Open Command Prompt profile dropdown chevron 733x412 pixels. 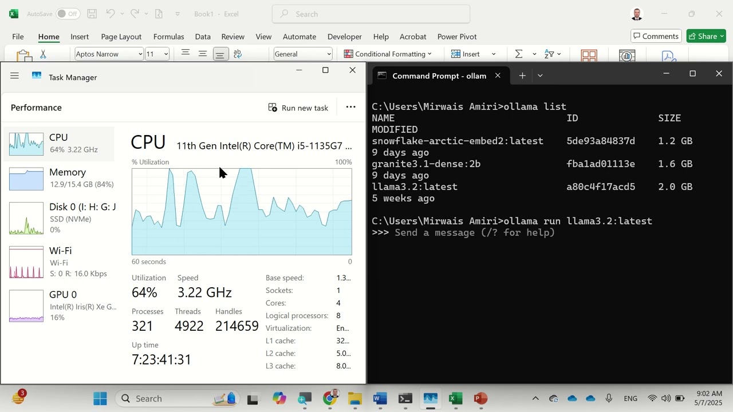(x=540, y=76)
